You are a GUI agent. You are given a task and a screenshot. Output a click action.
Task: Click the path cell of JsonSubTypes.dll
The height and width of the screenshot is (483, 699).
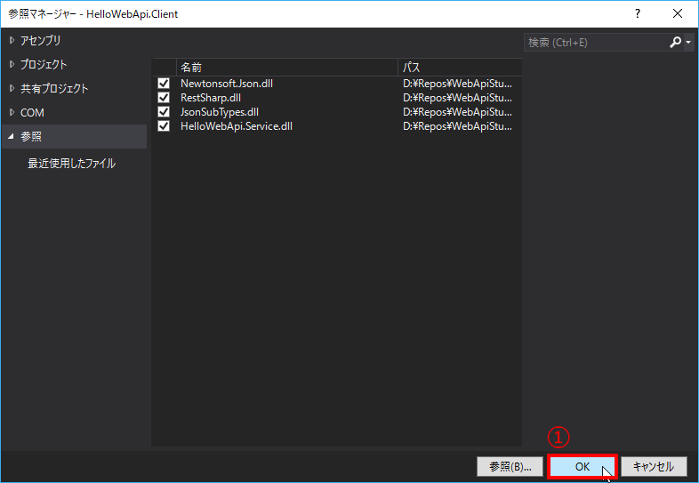[457, 112]
